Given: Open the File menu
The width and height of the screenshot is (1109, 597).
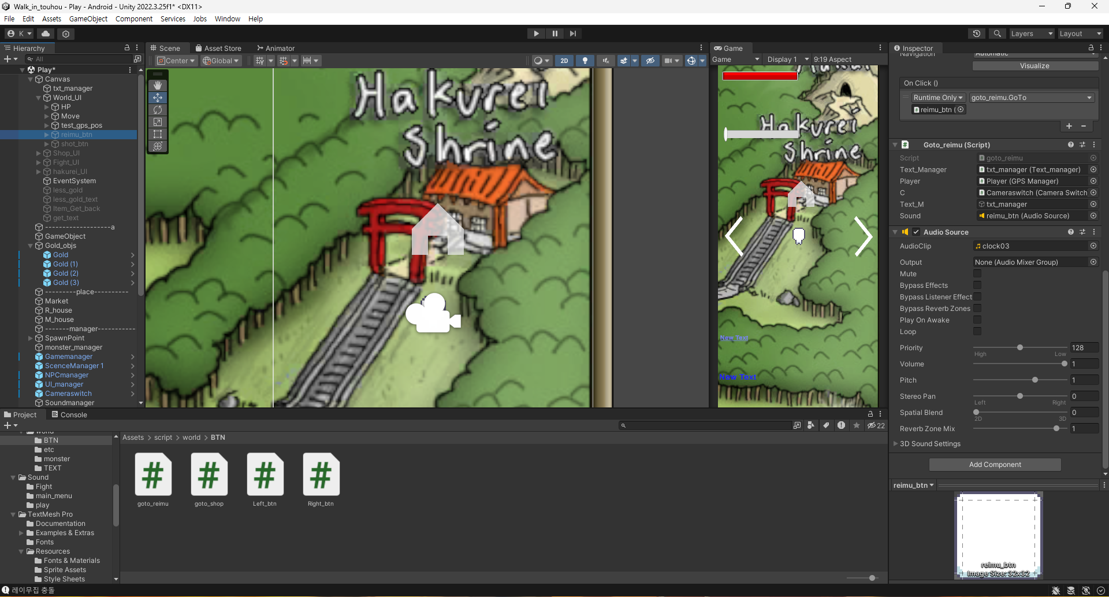Looking at the screenshot, I should 9,18.
